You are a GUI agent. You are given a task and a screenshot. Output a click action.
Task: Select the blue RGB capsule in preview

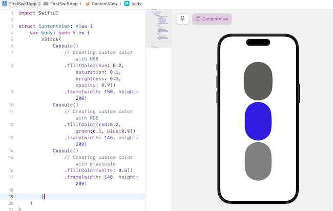[x=258, y=121]
